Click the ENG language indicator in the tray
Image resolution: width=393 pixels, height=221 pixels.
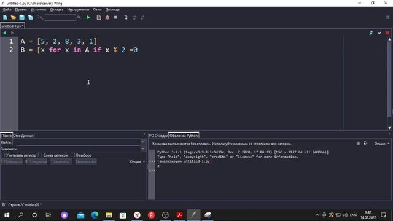353,215
